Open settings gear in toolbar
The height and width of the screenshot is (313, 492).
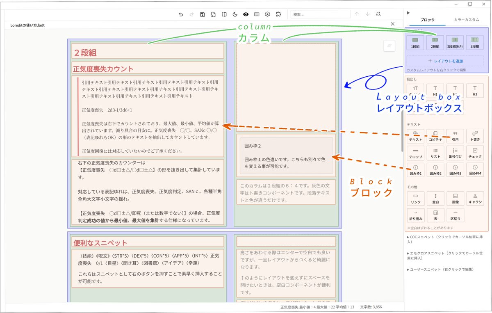tap(267, 14)
